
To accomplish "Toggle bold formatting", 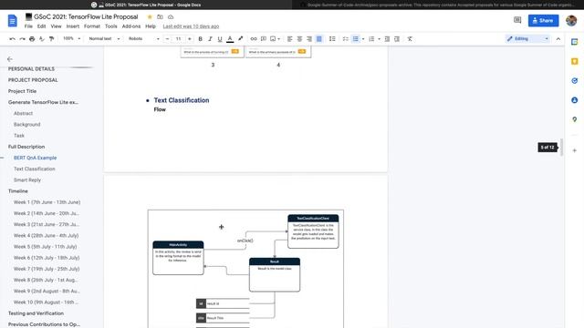I will coord(201,38).
